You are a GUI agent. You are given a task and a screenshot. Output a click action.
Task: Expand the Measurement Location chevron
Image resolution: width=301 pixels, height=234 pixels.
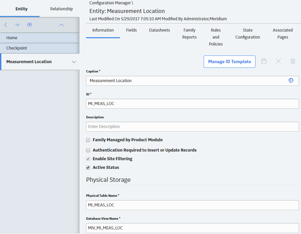coord(74,62)
